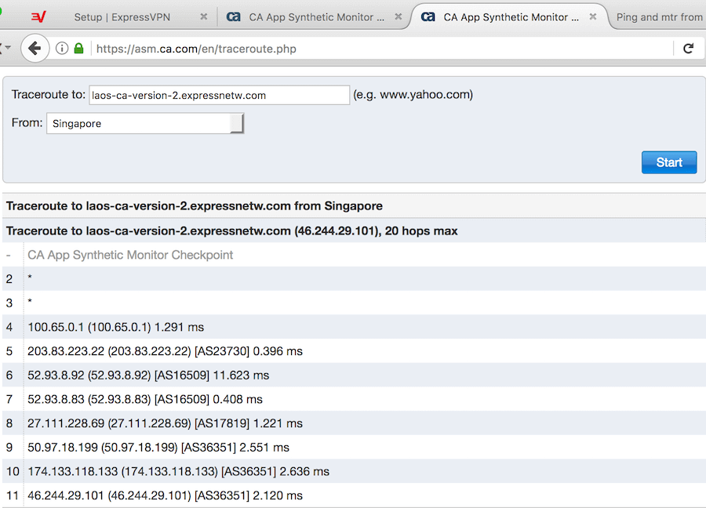Click the browser back arrow button
706x508 pixels.
coord(35,48)
